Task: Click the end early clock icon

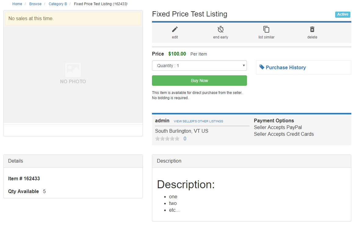Action: click(x=220, y=29)
